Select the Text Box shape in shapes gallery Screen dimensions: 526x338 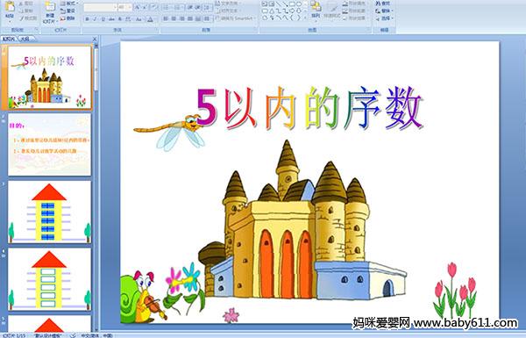[x=265, y=4]
